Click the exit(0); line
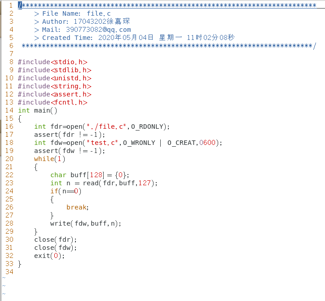This screenshot has width=325, height=301. (49, 256)
